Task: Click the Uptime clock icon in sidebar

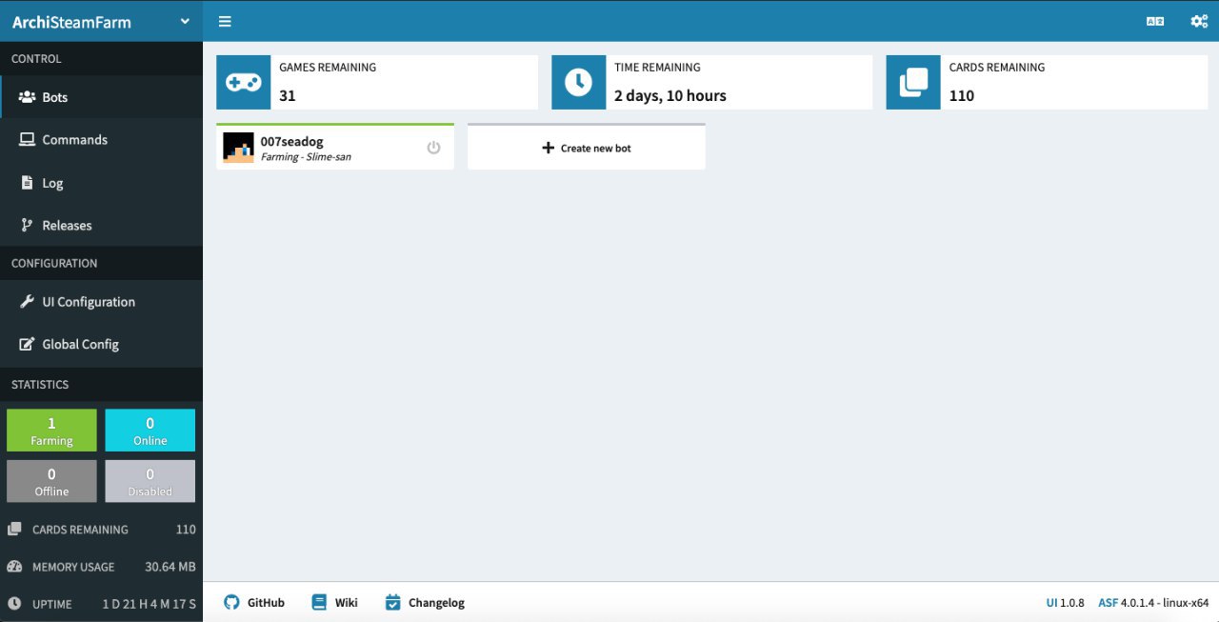Action: pos(14,604)
